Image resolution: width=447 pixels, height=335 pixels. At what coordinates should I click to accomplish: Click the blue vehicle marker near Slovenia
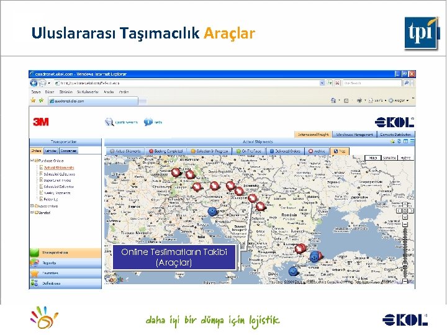[212, 212]
